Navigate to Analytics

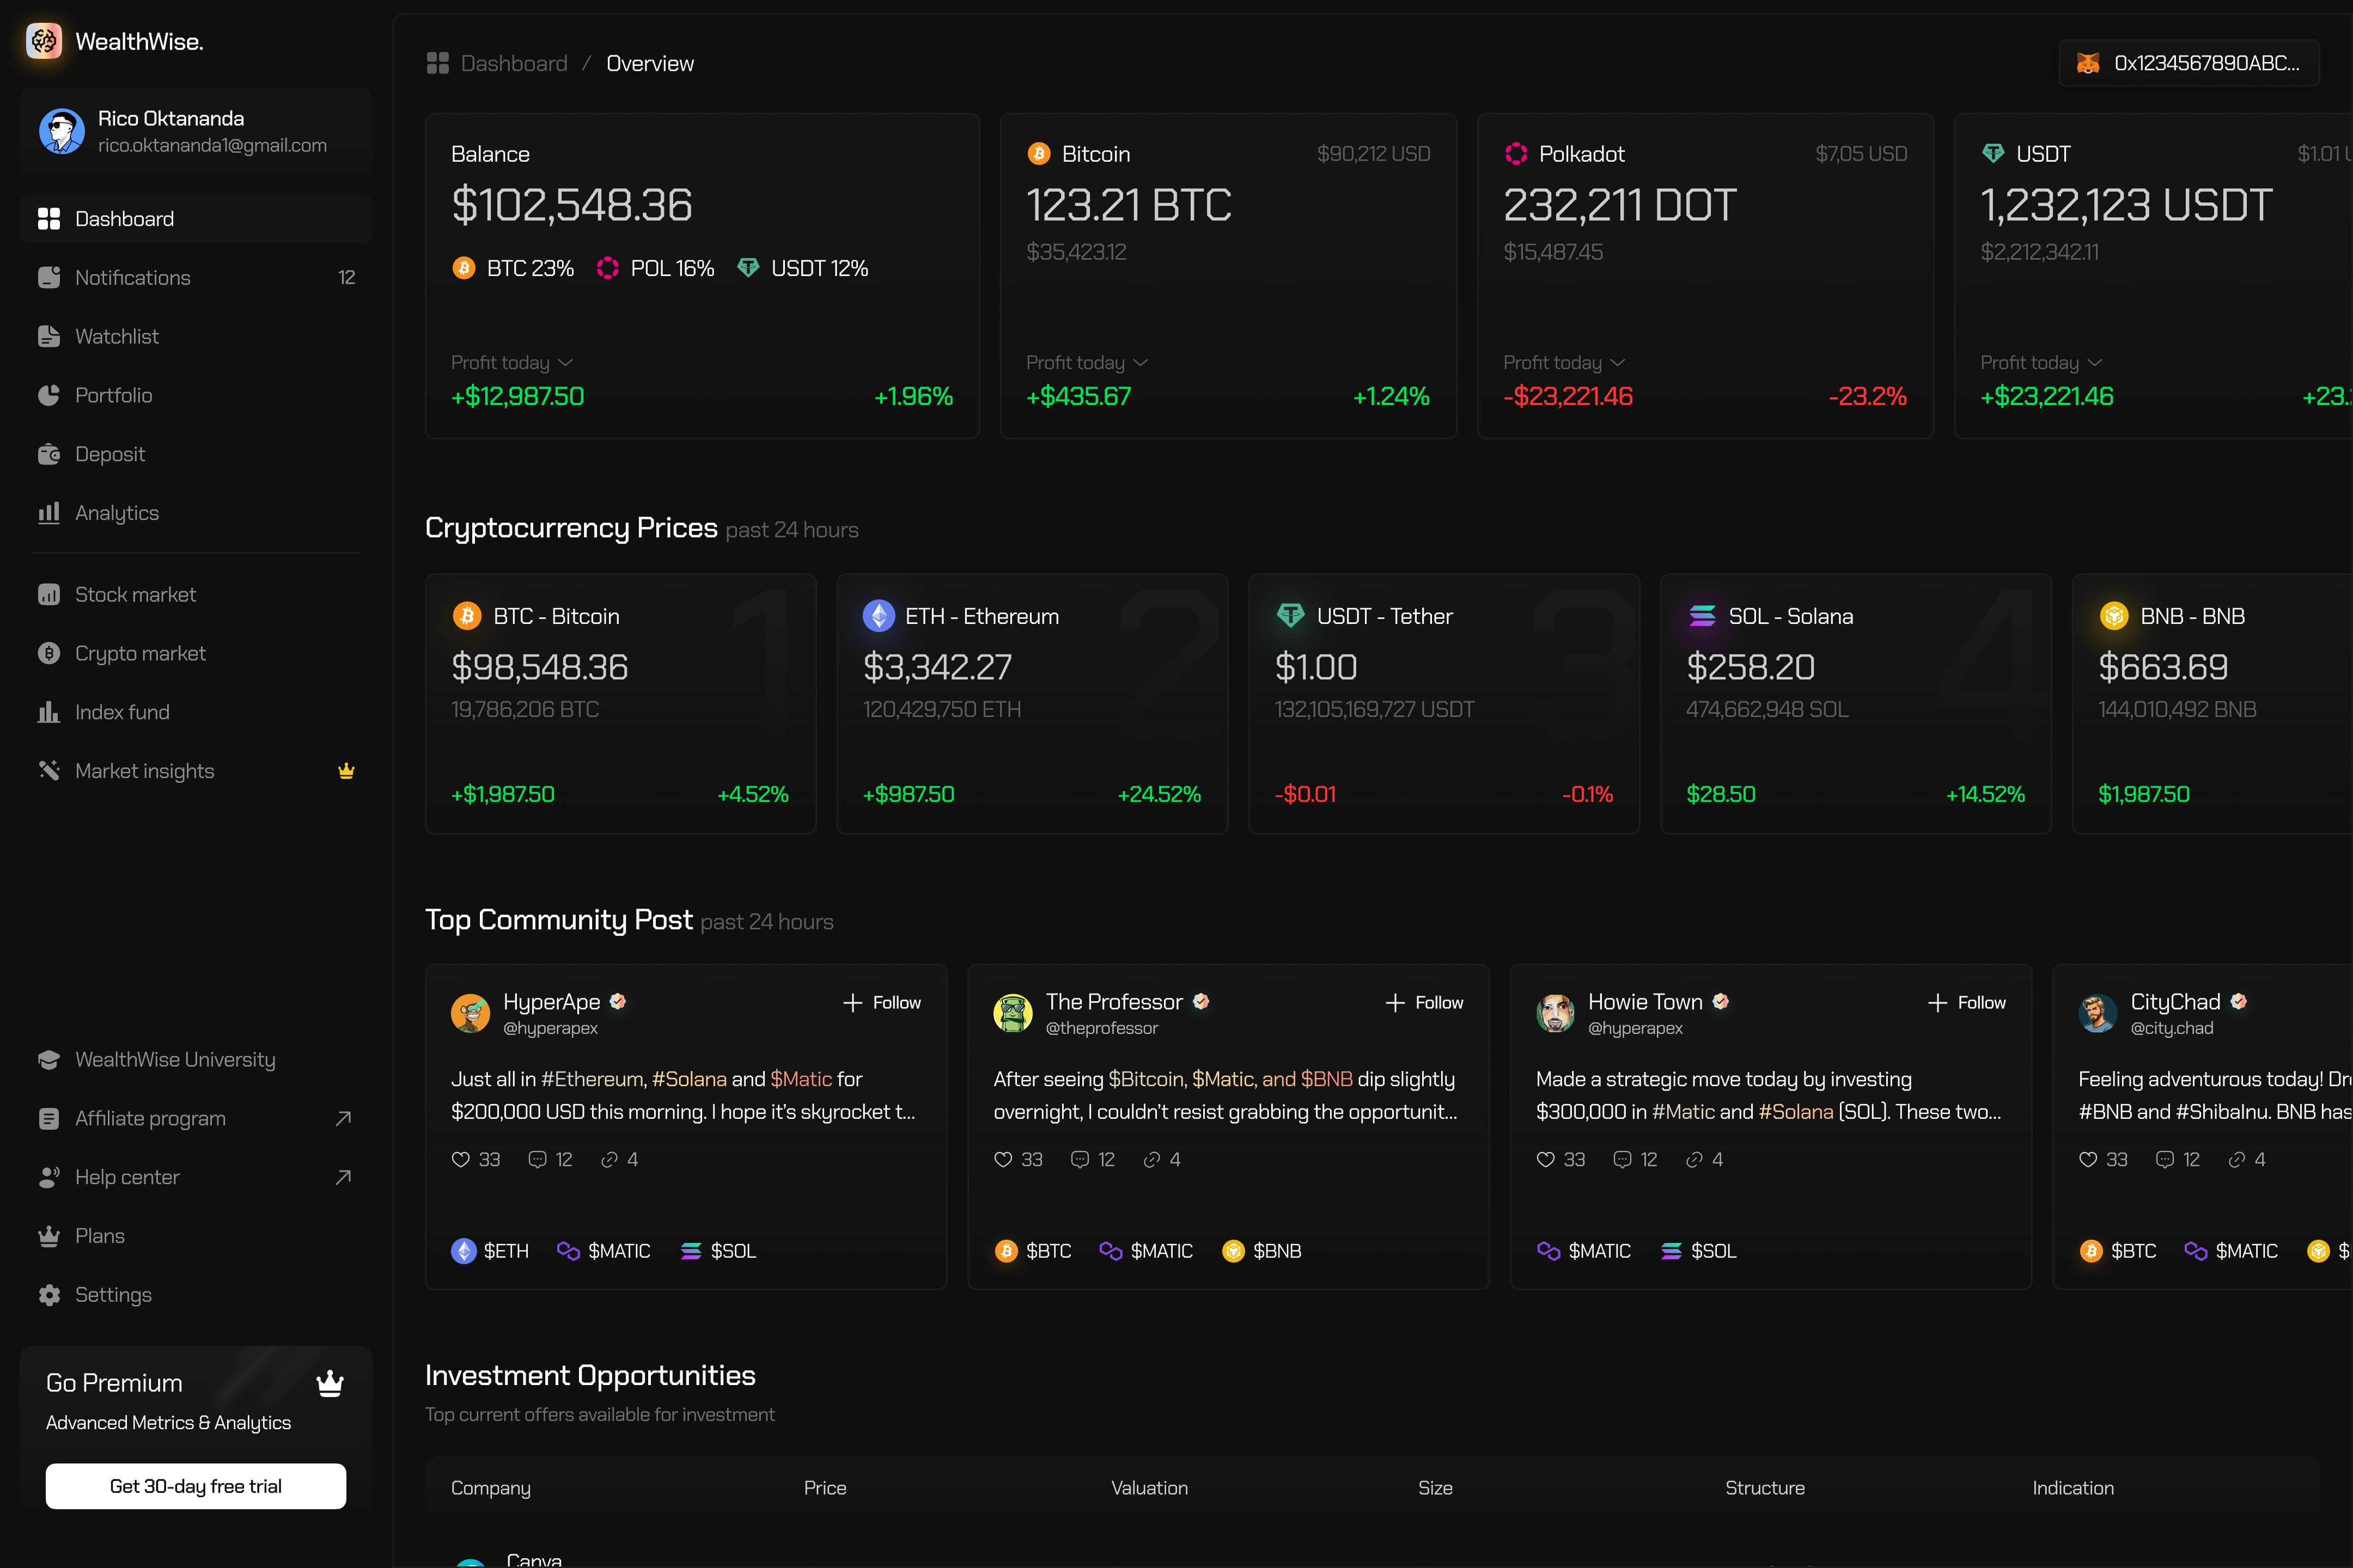(196, 513)
